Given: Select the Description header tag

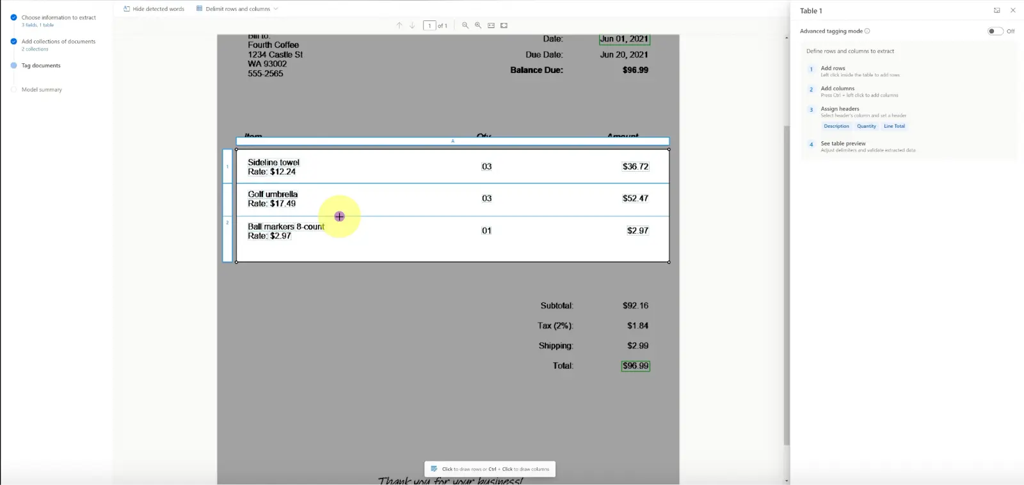Looking at the screenshot, I should tap(836, 127).
